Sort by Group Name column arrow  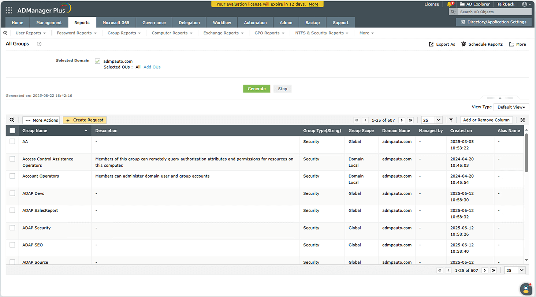point(86,131)
